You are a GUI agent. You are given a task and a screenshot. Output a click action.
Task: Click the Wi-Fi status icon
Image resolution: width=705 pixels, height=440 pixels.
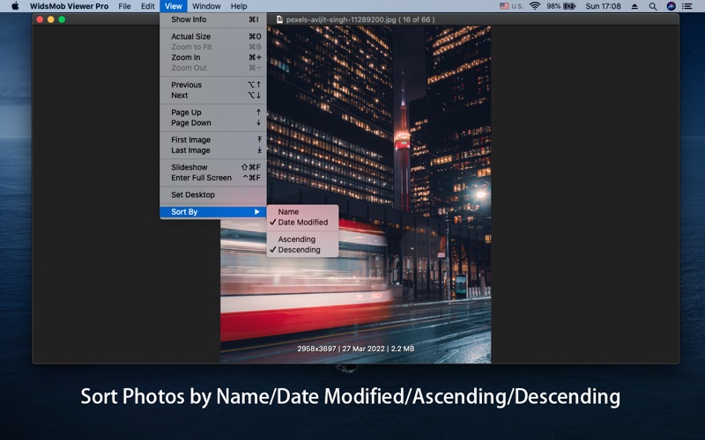coord(534,6)
